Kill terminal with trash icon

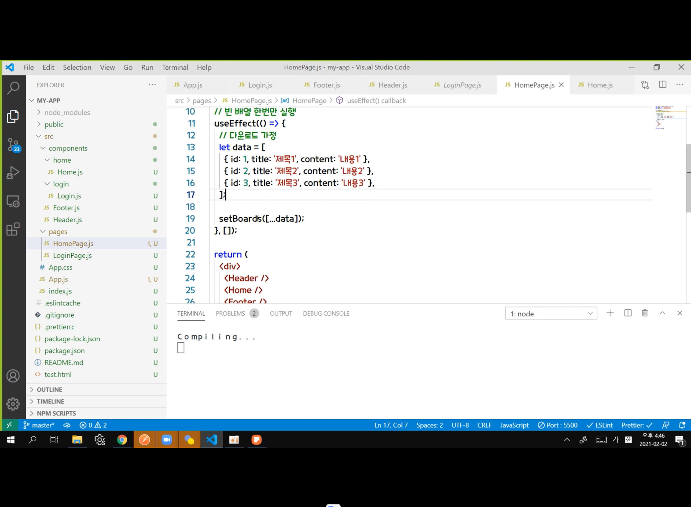pyautogui.click(x=645, y=313)
